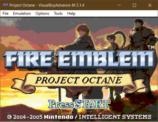Minimize the VisualBoyAdvance-M window
The height and width of the screenshot is (122, 158).
(x=119, y=5)
